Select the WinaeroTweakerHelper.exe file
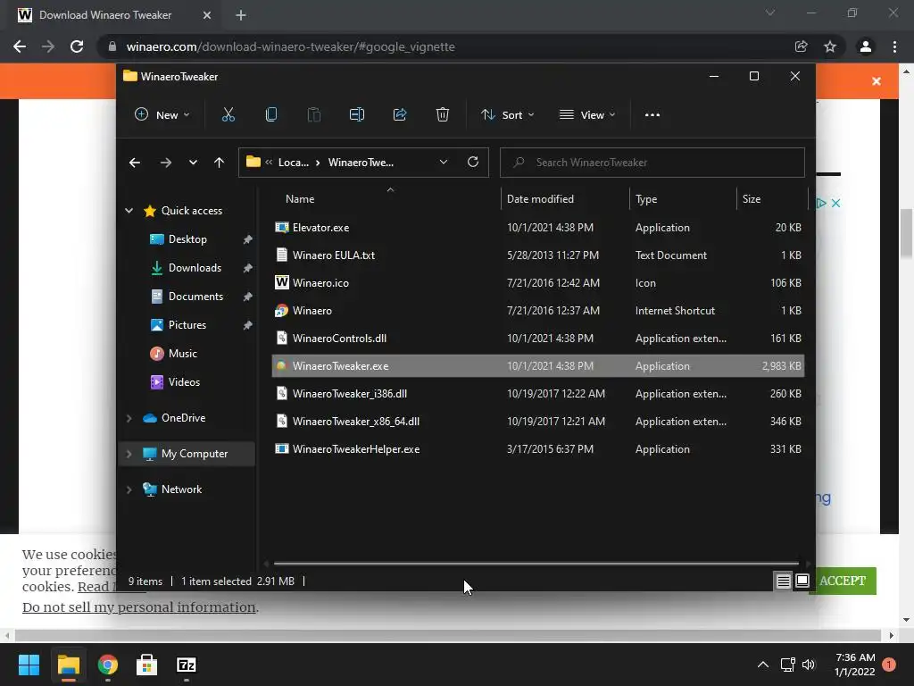 click(x=538, y=449)
